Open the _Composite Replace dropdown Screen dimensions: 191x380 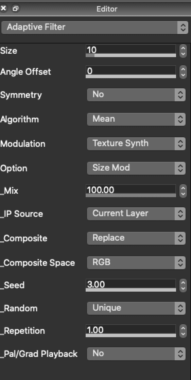tap(136, 238)
